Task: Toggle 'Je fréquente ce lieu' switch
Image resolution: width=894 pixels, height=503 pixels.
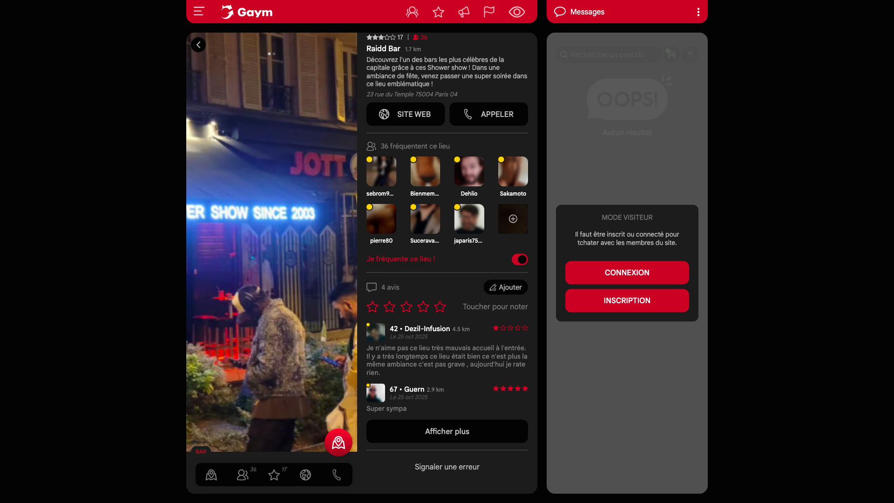Action: 520,259
